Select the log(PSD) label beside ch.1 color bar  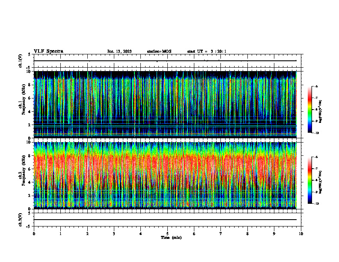pyautogui.click(x=321, y=111)
